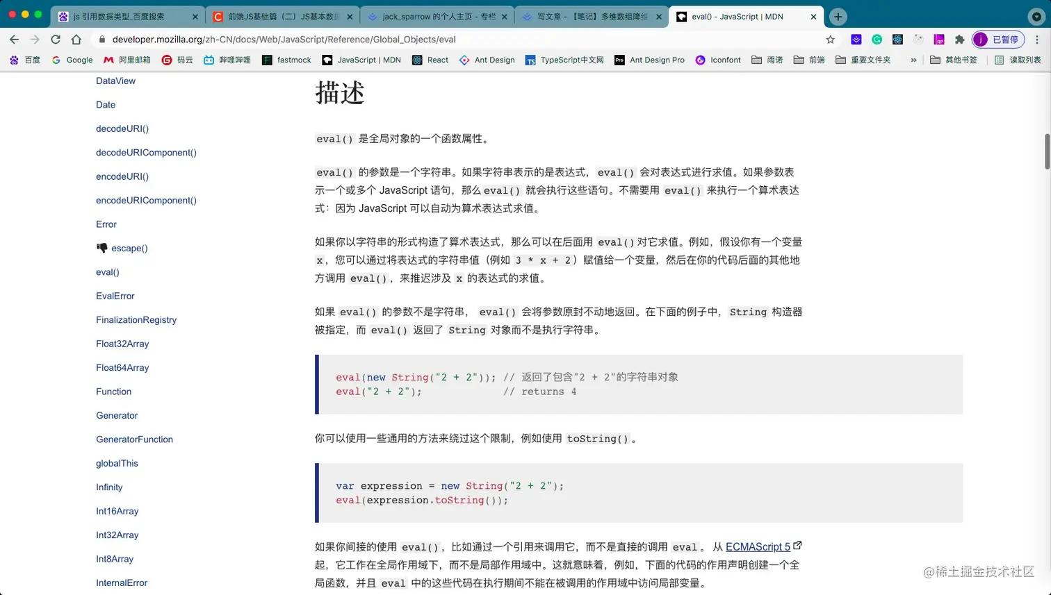
Task: Click the browser forward arrow
Action: pyautogui.click(x=35, y=40)
